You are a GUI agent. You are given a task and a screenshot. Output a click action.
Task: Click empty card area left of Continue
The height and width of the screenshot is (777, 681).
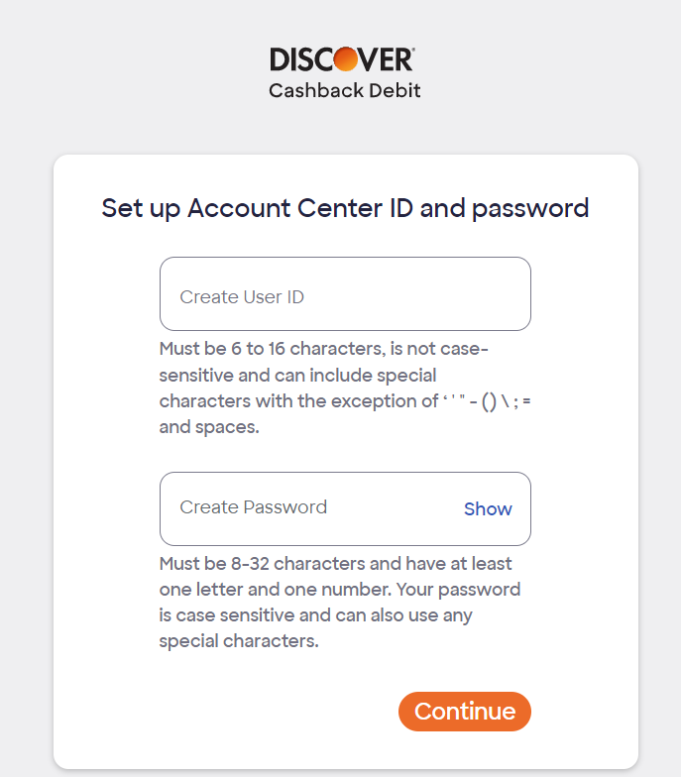pyautogui.click(x=248, y=712)
